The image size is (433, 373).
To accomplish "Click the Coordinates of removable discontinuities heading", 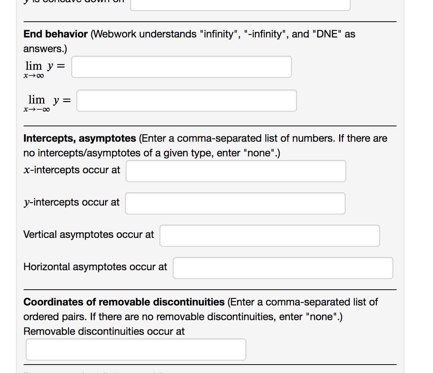I will (x=124, y=302).
